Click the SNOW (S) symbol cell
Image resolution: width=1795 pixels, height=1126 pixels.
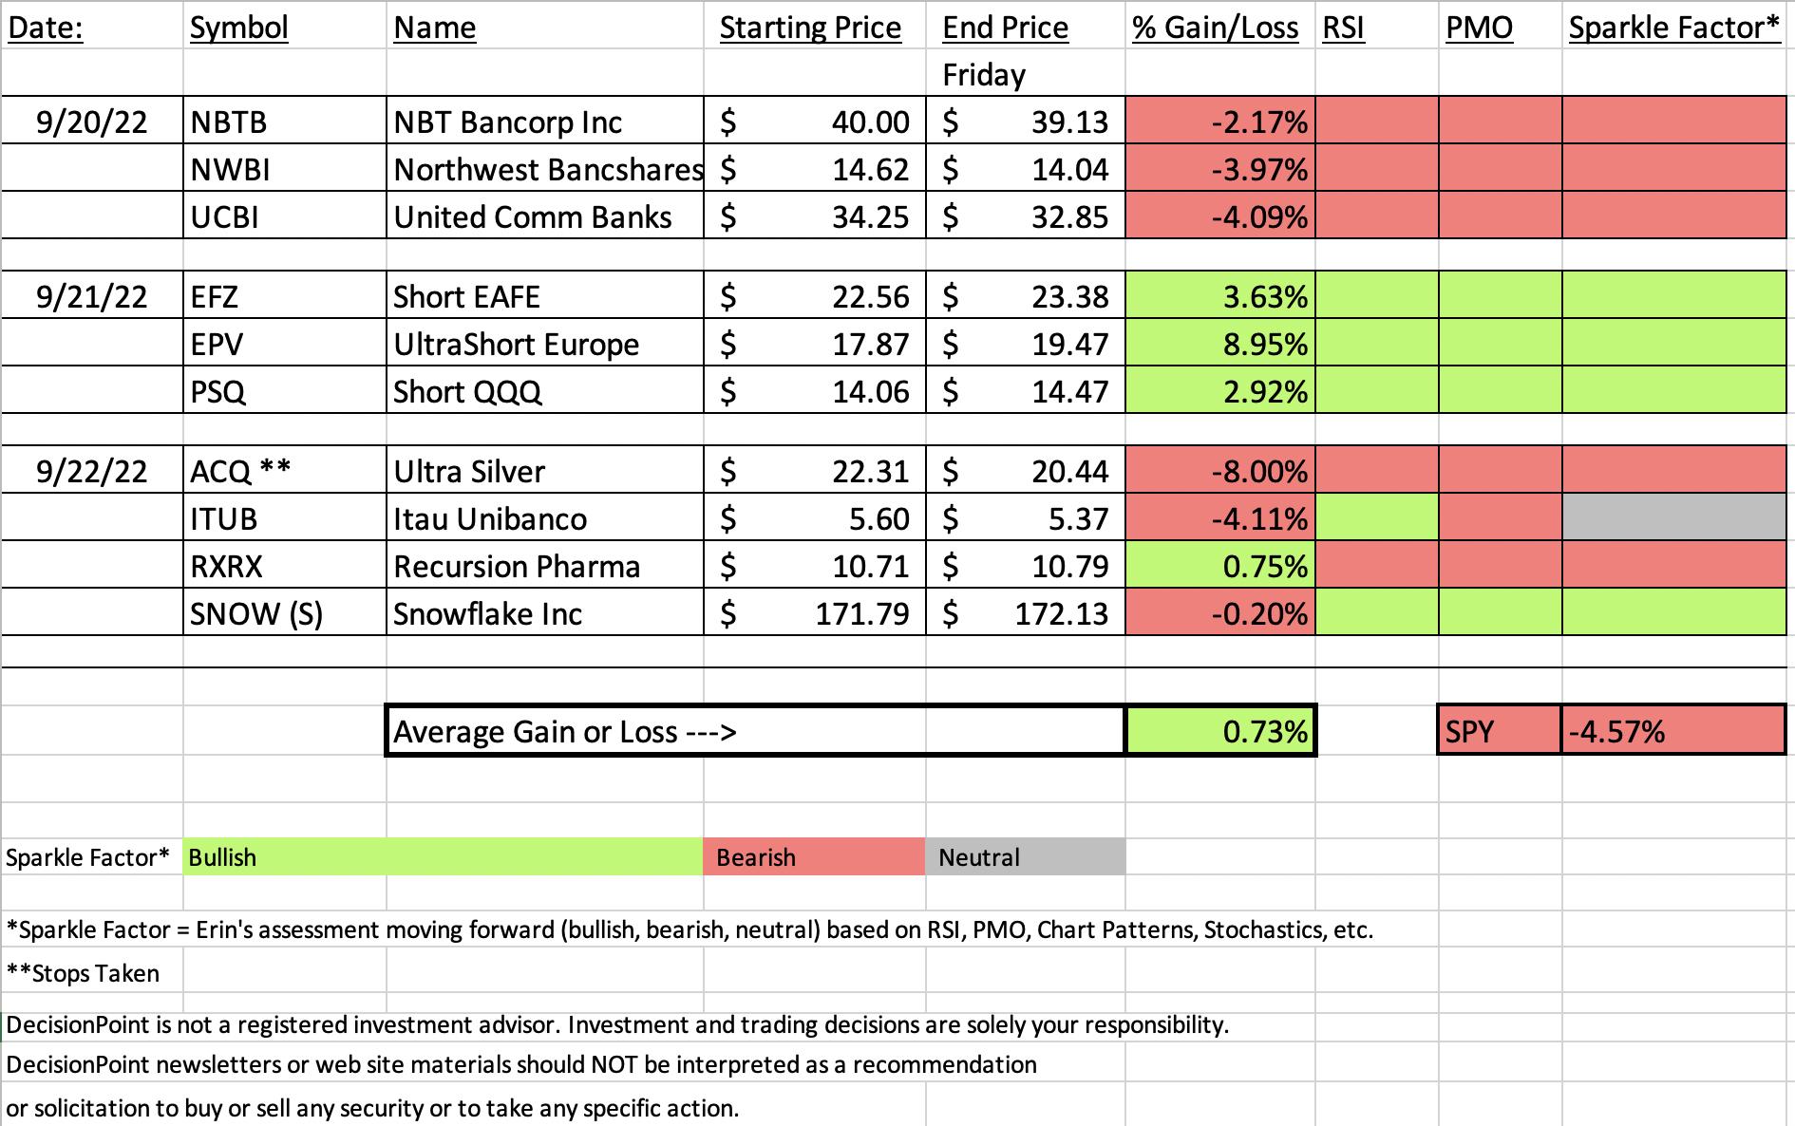coord(284,612)
